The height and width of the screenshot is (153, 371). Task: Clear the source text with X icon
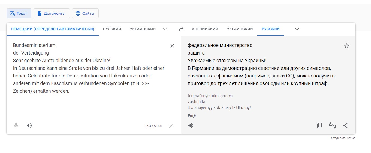click(172, 46)
